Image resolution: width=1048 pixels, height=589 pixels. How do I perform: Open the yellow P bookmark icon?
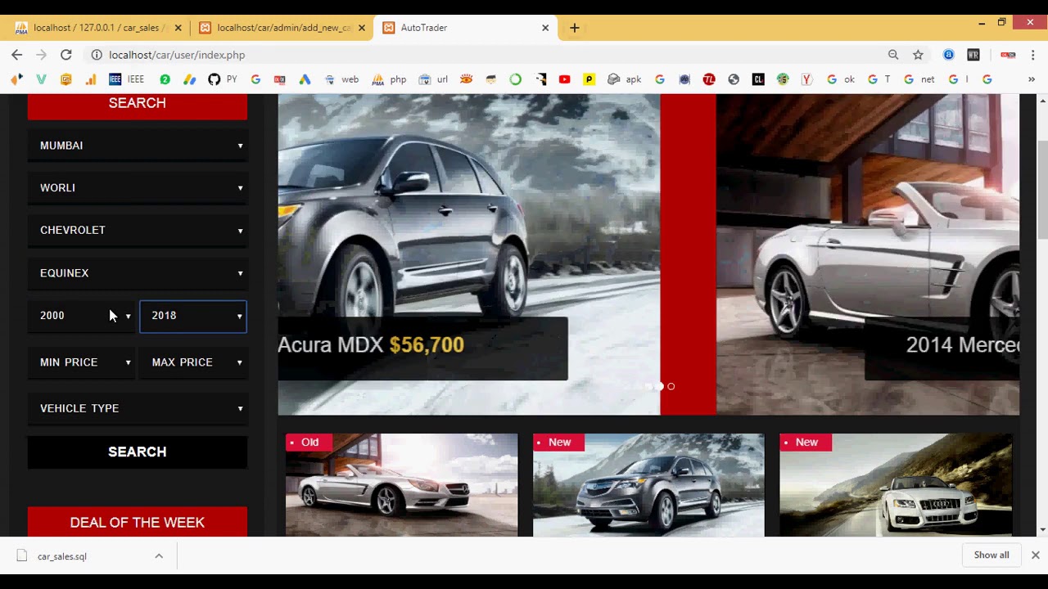[x=589, y=79]
